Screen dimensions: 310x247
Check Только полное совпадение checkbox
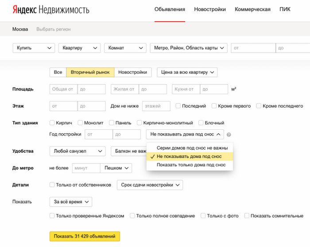pos(132,216)
